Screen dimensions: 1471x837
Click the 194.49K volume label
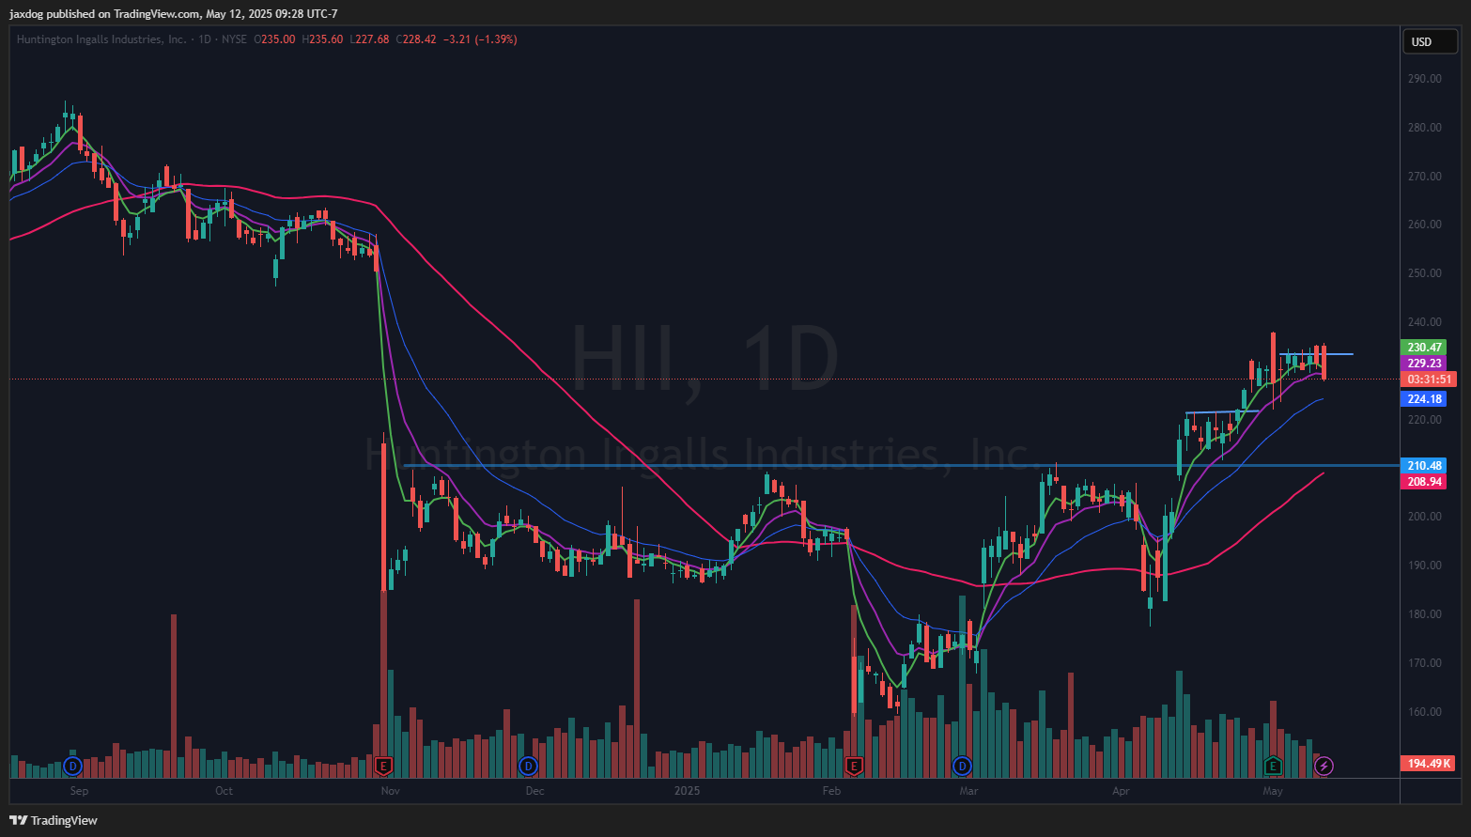click(x=1428, y=764)
